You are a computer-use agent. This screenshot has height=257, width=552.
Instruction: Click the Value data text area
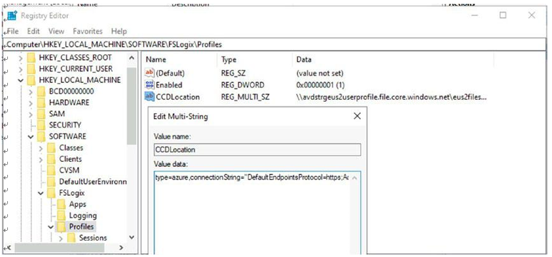(x=257, y=213)
